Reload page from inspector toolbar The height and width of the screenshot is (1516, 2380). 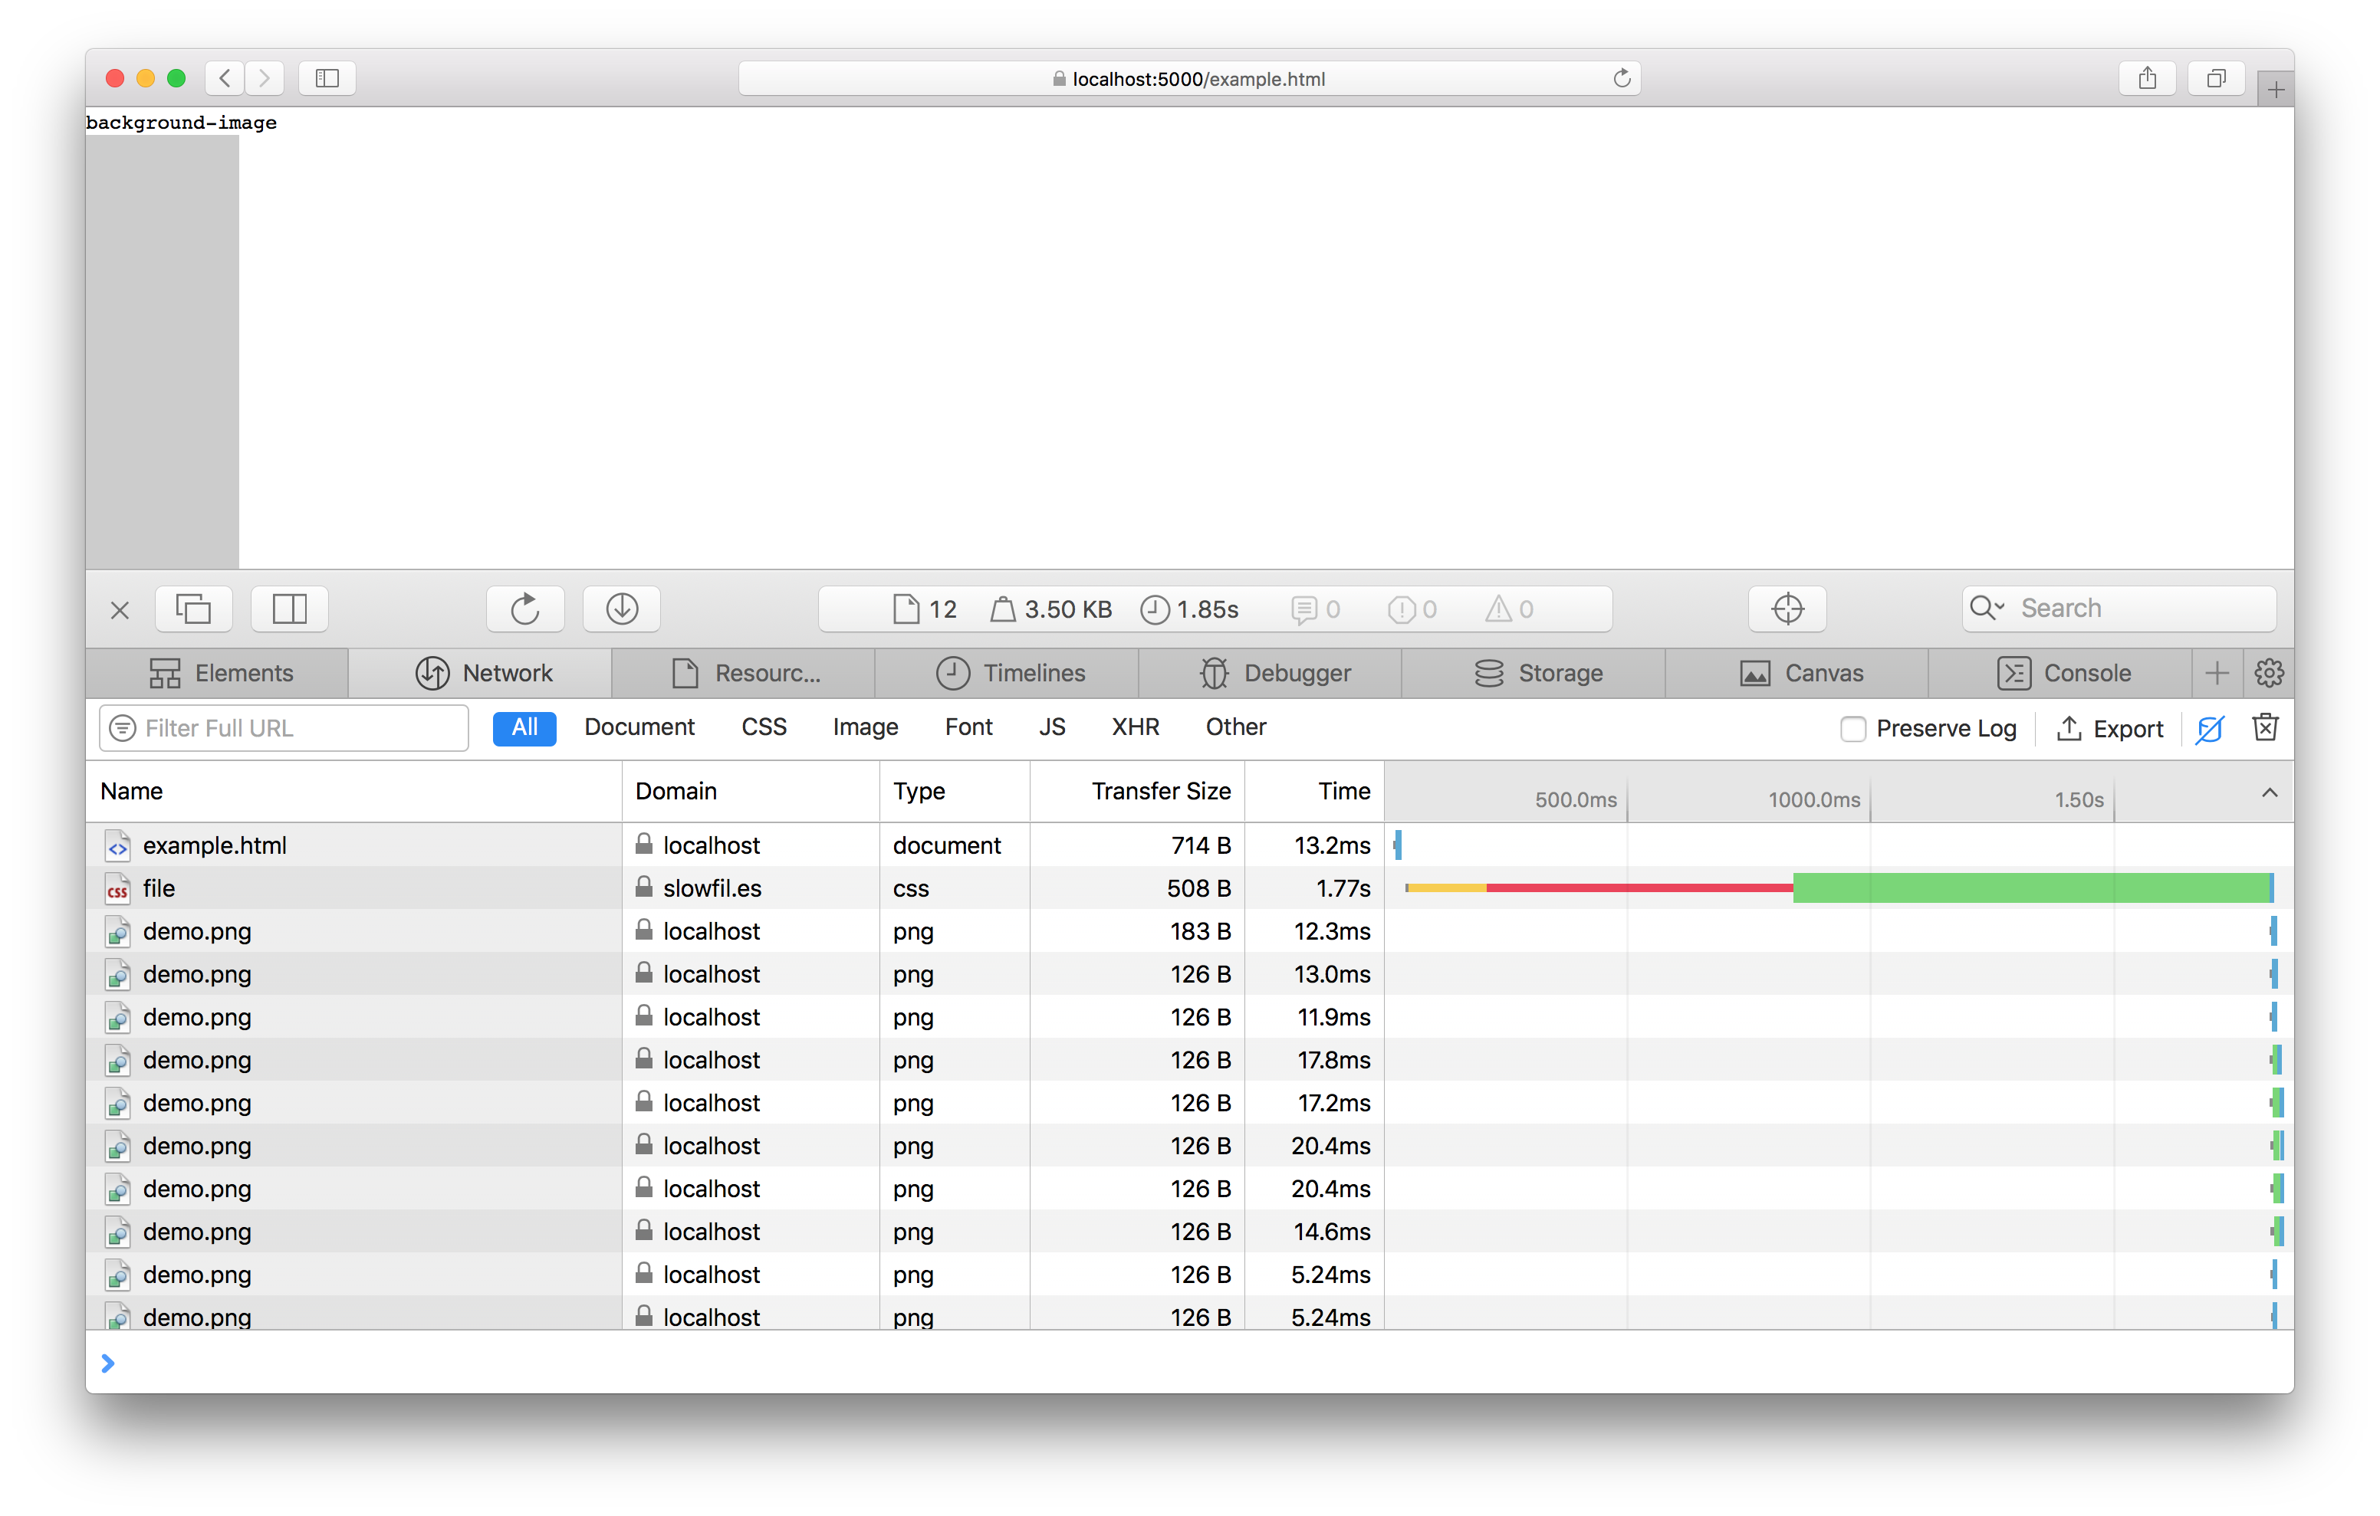pyautogui.click(x=524, y=609)
